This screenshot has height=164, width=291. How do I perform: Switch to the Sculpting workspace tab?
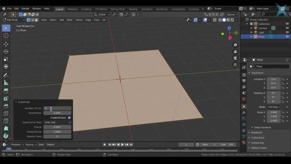pyautogui.click(x=86, y=9)
